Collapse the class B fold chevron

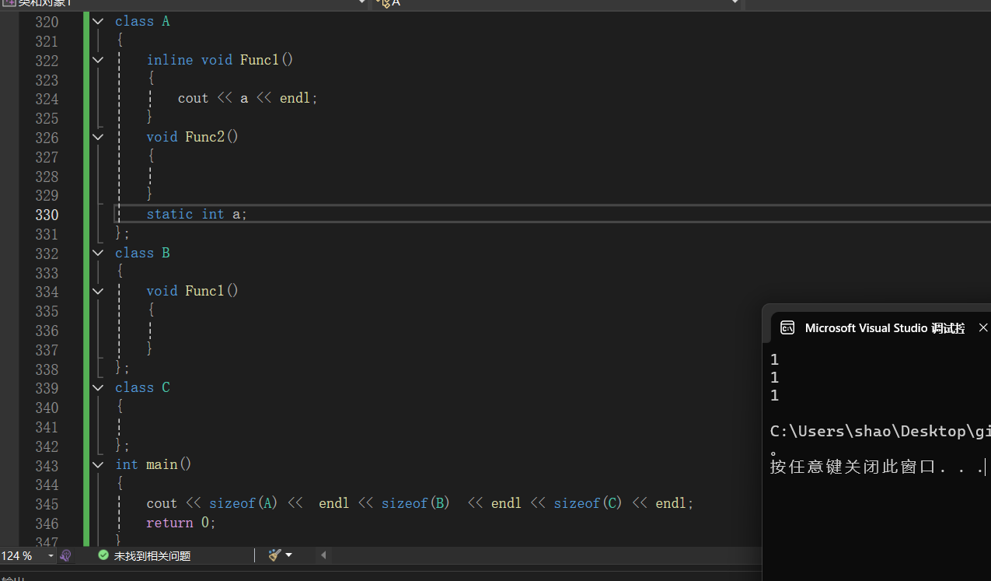coord(98,253)
